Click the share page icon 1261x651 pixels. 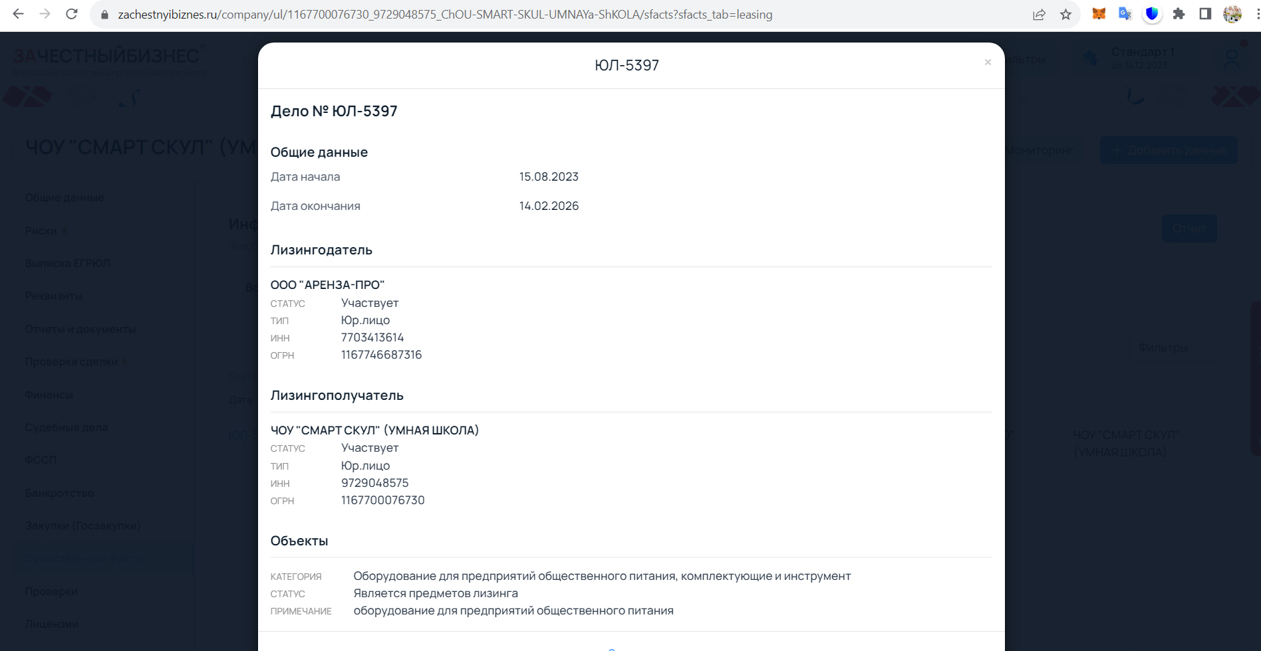[x=1039, y=15]
